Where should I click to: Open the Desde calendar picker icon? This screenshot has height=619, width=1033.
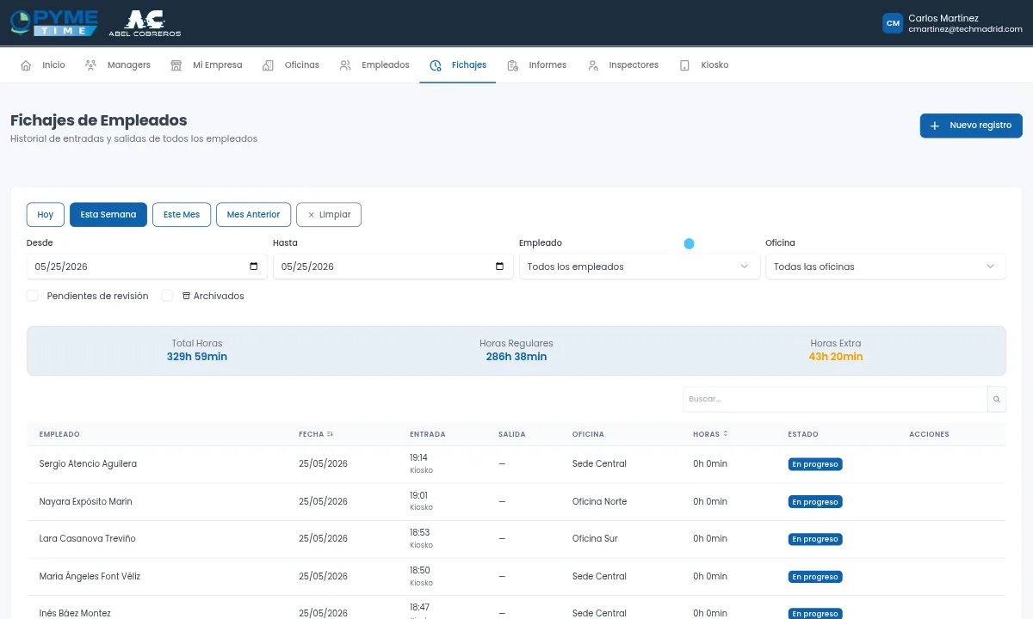[x=253, y=267]
